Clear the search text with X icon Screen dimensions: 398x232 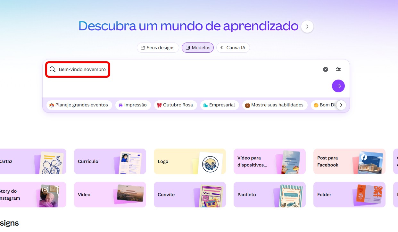[326, 69]
